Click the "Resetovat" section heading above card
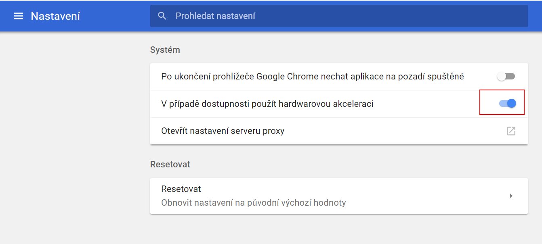 170,165
